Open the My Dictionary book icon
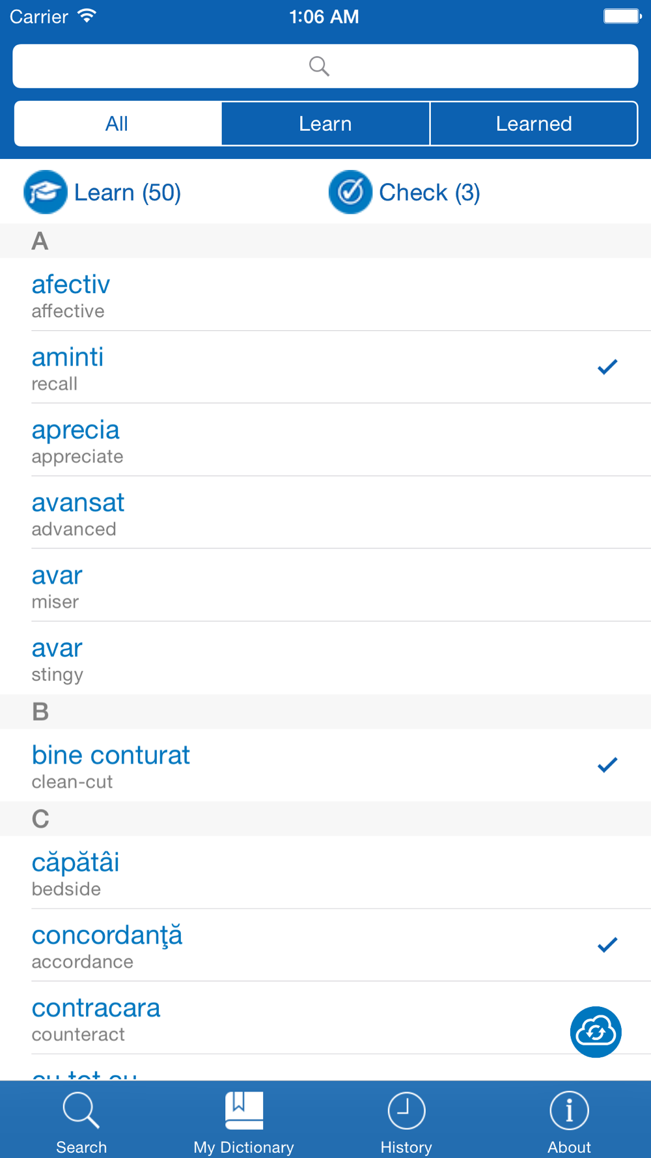This screenshot has width=651, height=1158. tap(244, 1110)
